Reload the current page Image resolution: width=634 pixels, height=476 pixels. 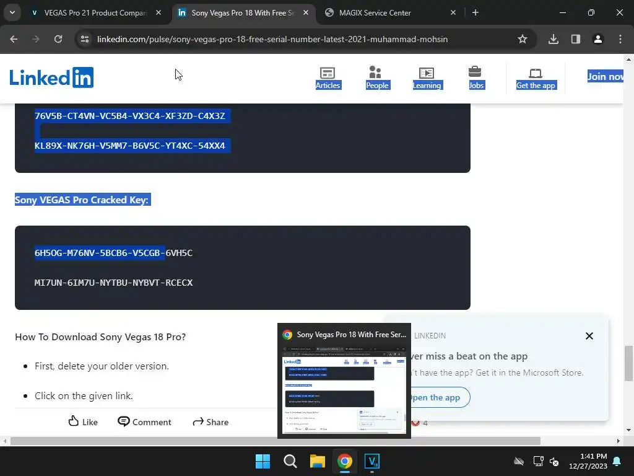(x=58, y=39)
